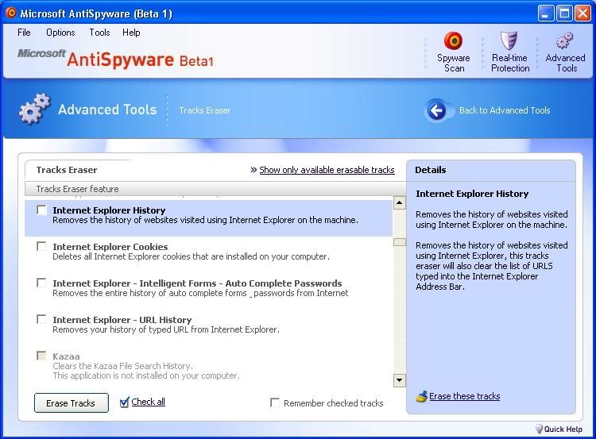The width and height of the screenshot is (596, 439).
Task: Open the Help menu
Action: (x=131, y=33)
